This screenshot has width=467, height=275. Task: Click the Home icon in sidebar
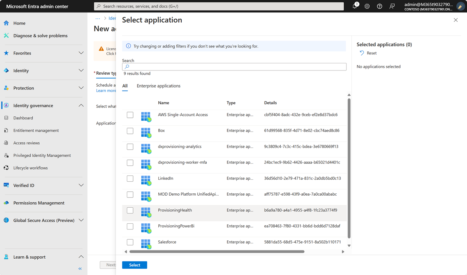click(x=6, y=23)
